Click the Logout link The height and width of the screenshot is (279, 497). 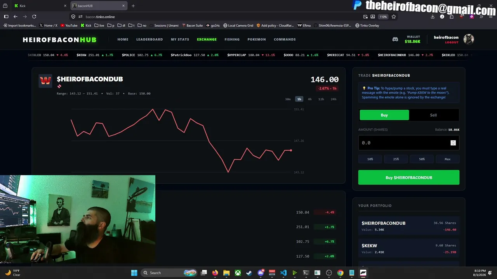tap(452, 42)
